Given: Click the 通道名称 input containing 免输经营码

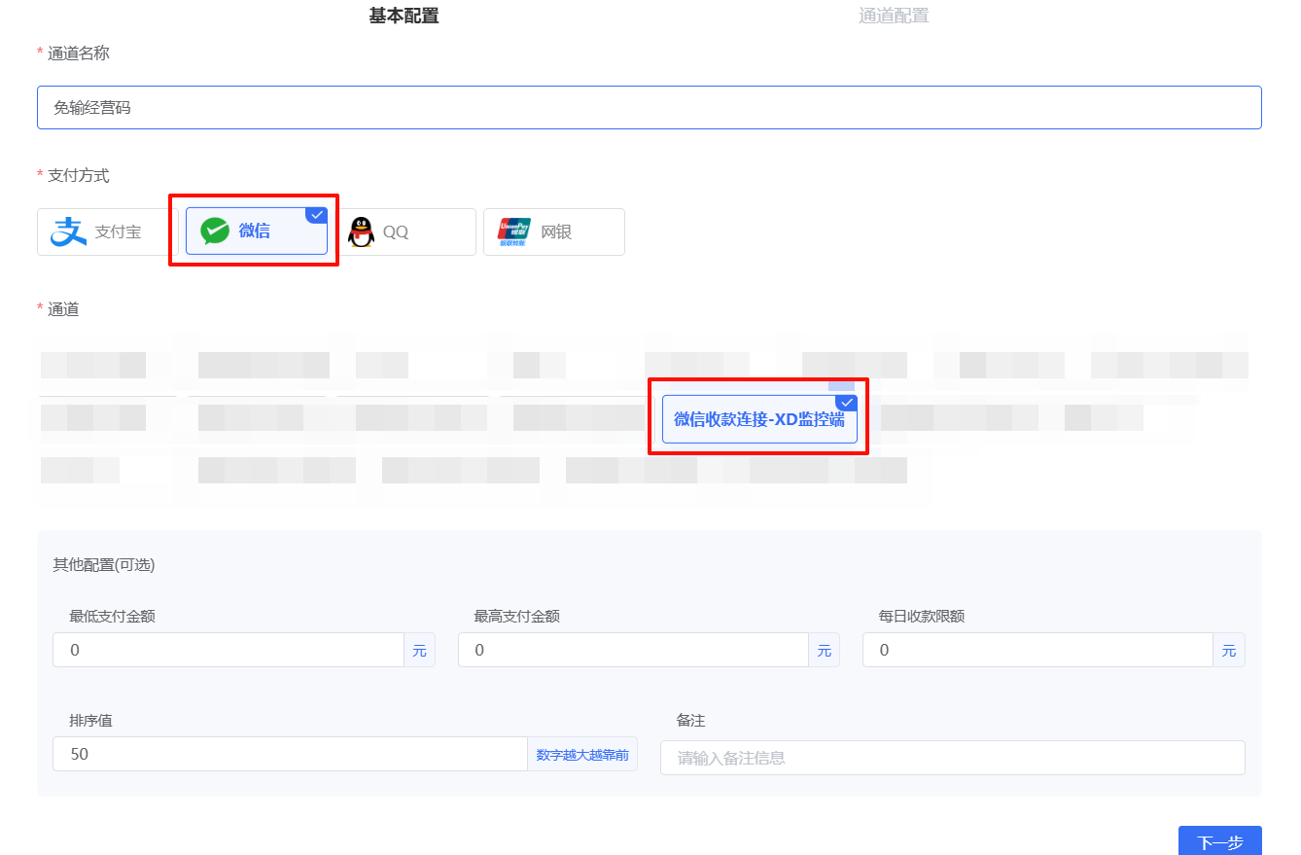Looking at the screenshot, I should pos(649,107).
